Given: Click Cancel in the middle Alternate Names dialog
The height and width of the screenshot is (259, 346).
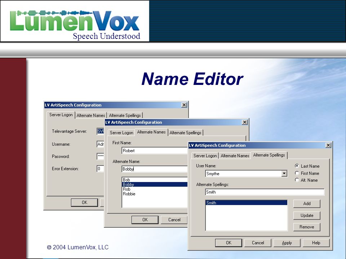Looking at the screenshot, I should (x=174, y=220).
